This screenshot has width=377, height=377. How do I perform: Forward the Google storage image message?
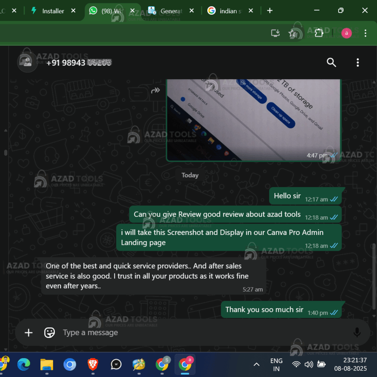[155, 91]
